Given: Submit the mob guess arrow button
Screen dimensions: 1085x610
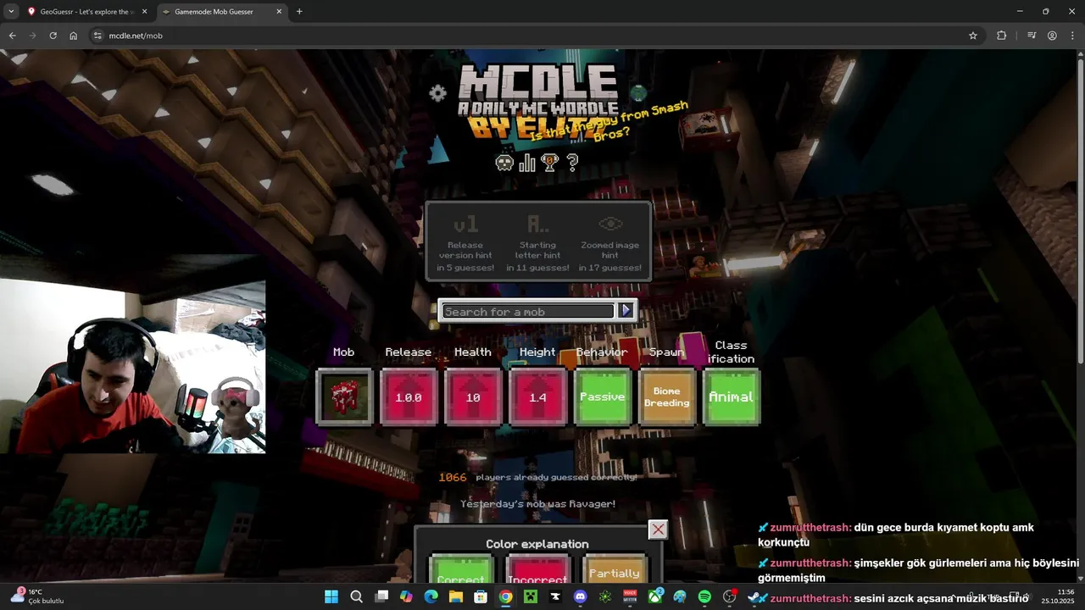Looking at the screenshot, I should (626, 311).
